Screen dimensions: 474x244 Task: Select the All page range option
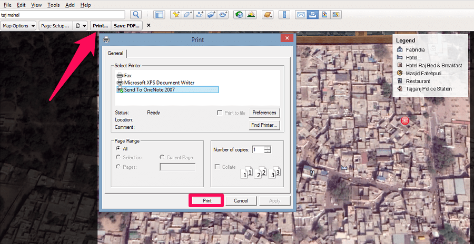coord(118,149)
